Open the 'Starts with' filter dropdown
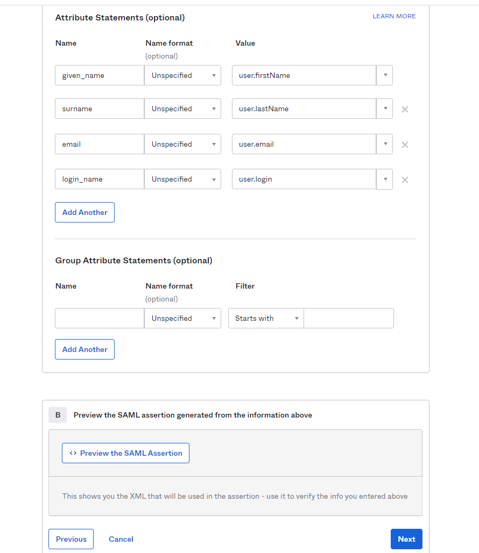 coord(266,318)
